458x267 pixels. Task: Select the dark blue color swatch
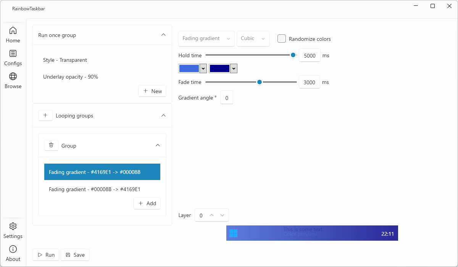pos(219,68)
